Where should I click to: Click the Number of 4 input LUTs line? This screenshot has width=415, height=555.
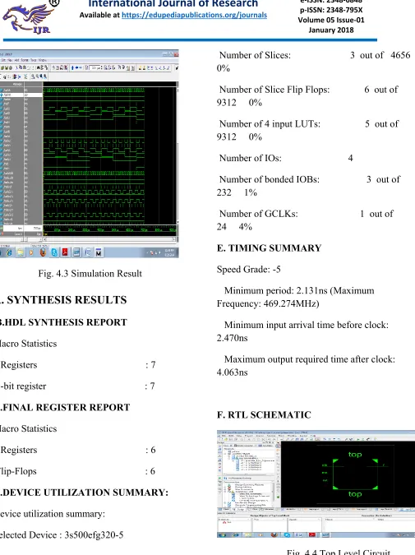(307, 130)
